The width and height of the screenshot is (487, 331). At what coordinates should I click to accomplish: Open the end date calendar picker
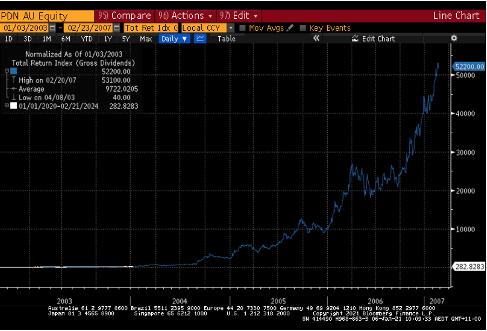coord(117,27)
